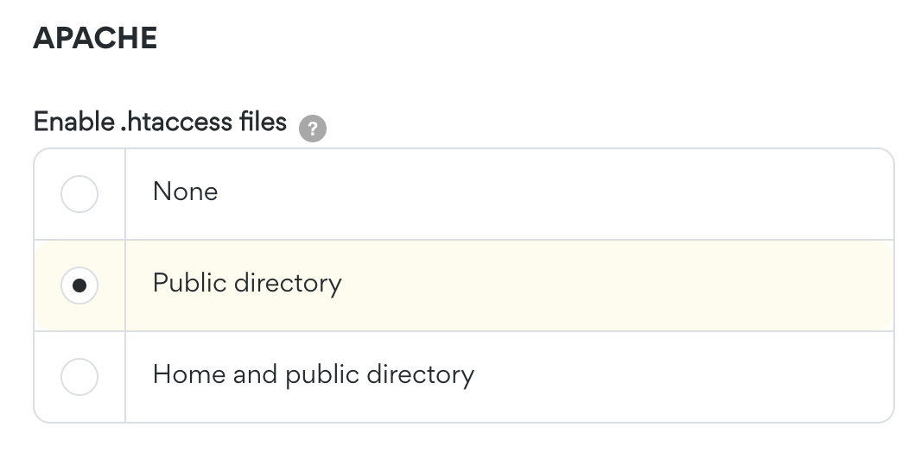Show tooltip via gray question mark circle

(313, 129)
